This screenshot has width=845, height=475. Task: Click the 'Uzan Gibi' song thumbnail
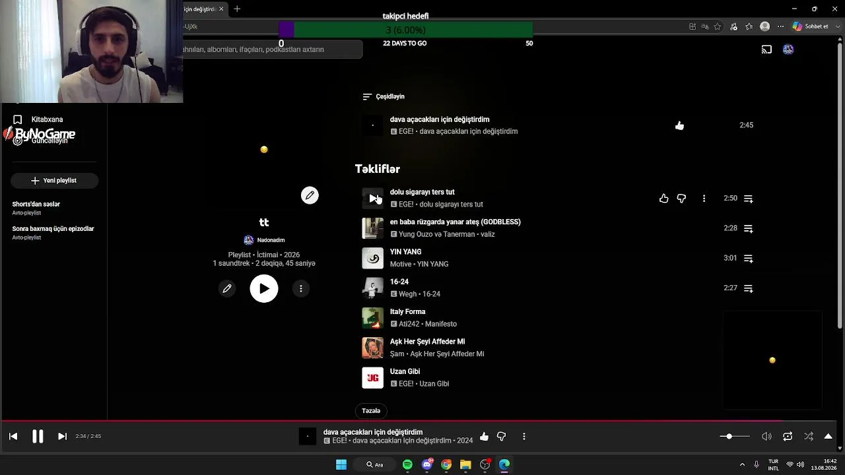[x=372, y=377]
